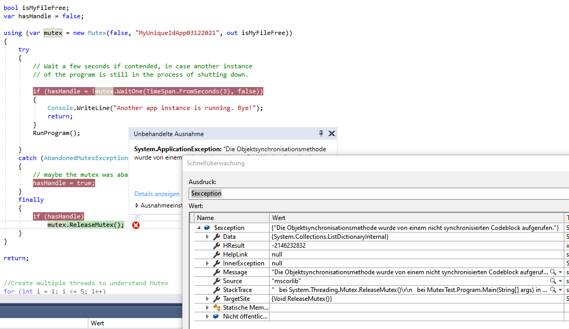Click the wrench icon beside HResult
The width and height of the screenshot is (569, 329).
(x=216, y=246)
